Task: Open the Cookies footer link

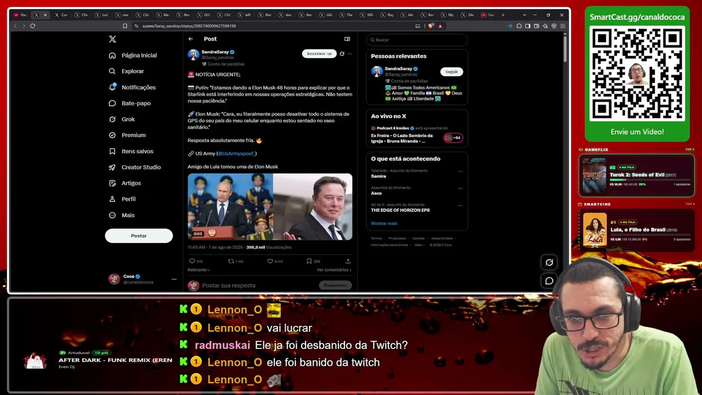Action: (x=418, y=239)
